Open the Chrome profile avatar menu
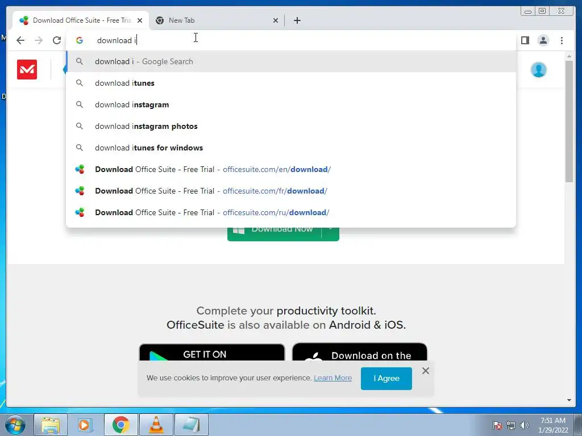 543,40
